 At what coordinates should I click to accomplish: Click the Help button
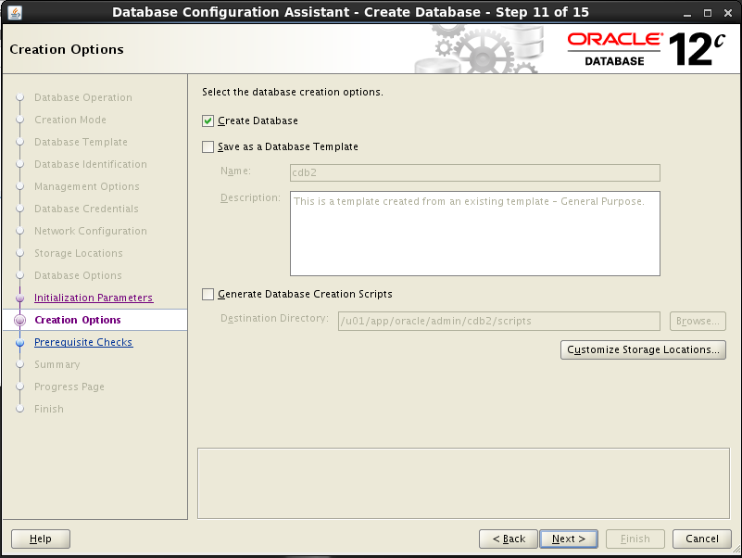pyautogui.click(x=41, y=539)
